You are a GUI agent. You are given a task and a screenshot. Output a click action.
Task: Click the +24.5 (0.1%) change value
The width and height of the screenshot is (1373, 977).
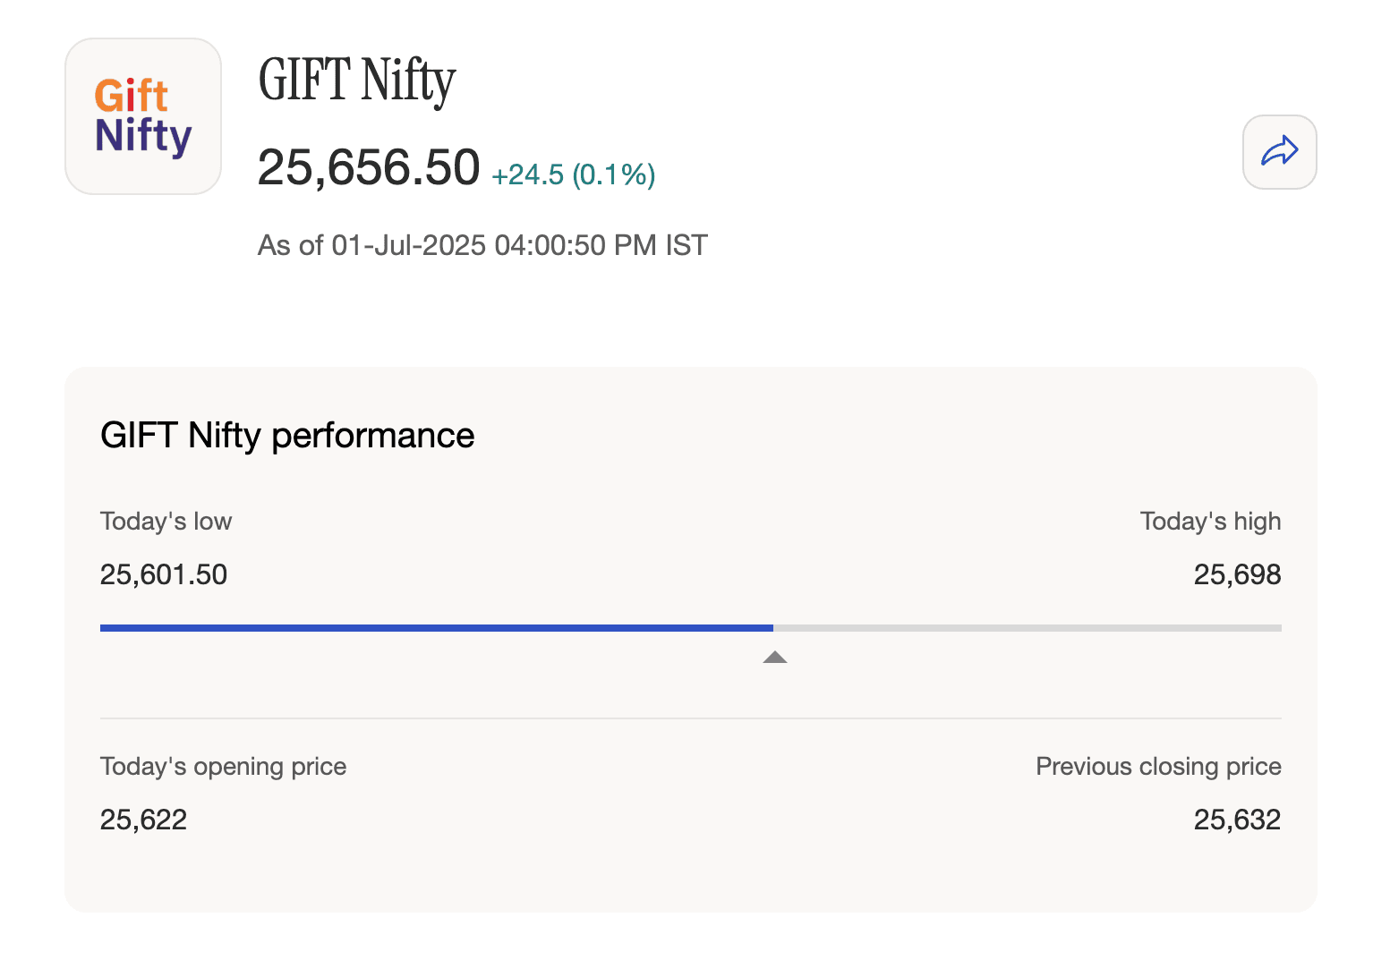[x=574, y=174]
